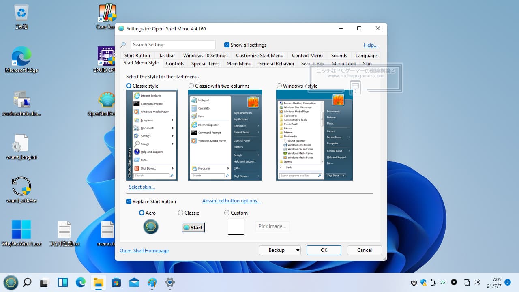519x292 pixels.
Task: Open Microsoft Edge desktop shortcut
Action: point(21,59)
